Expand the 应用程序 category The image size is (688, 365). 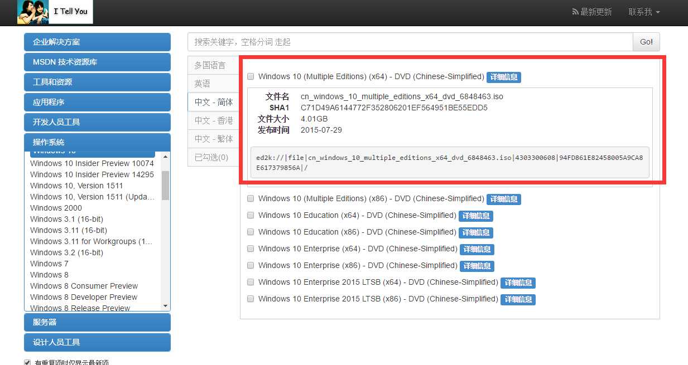pyautogui.click(x=97, y=102)
